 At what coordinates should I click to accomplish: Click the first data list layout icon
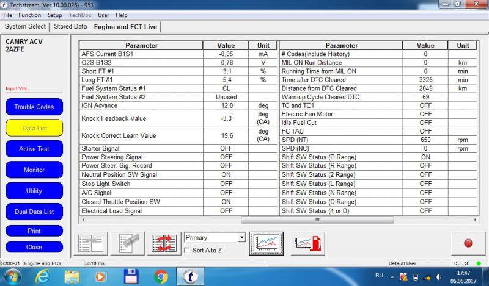[x=92, y=243]
